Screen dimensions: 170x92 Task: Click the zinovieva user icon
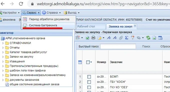click(x=1, y=20)
